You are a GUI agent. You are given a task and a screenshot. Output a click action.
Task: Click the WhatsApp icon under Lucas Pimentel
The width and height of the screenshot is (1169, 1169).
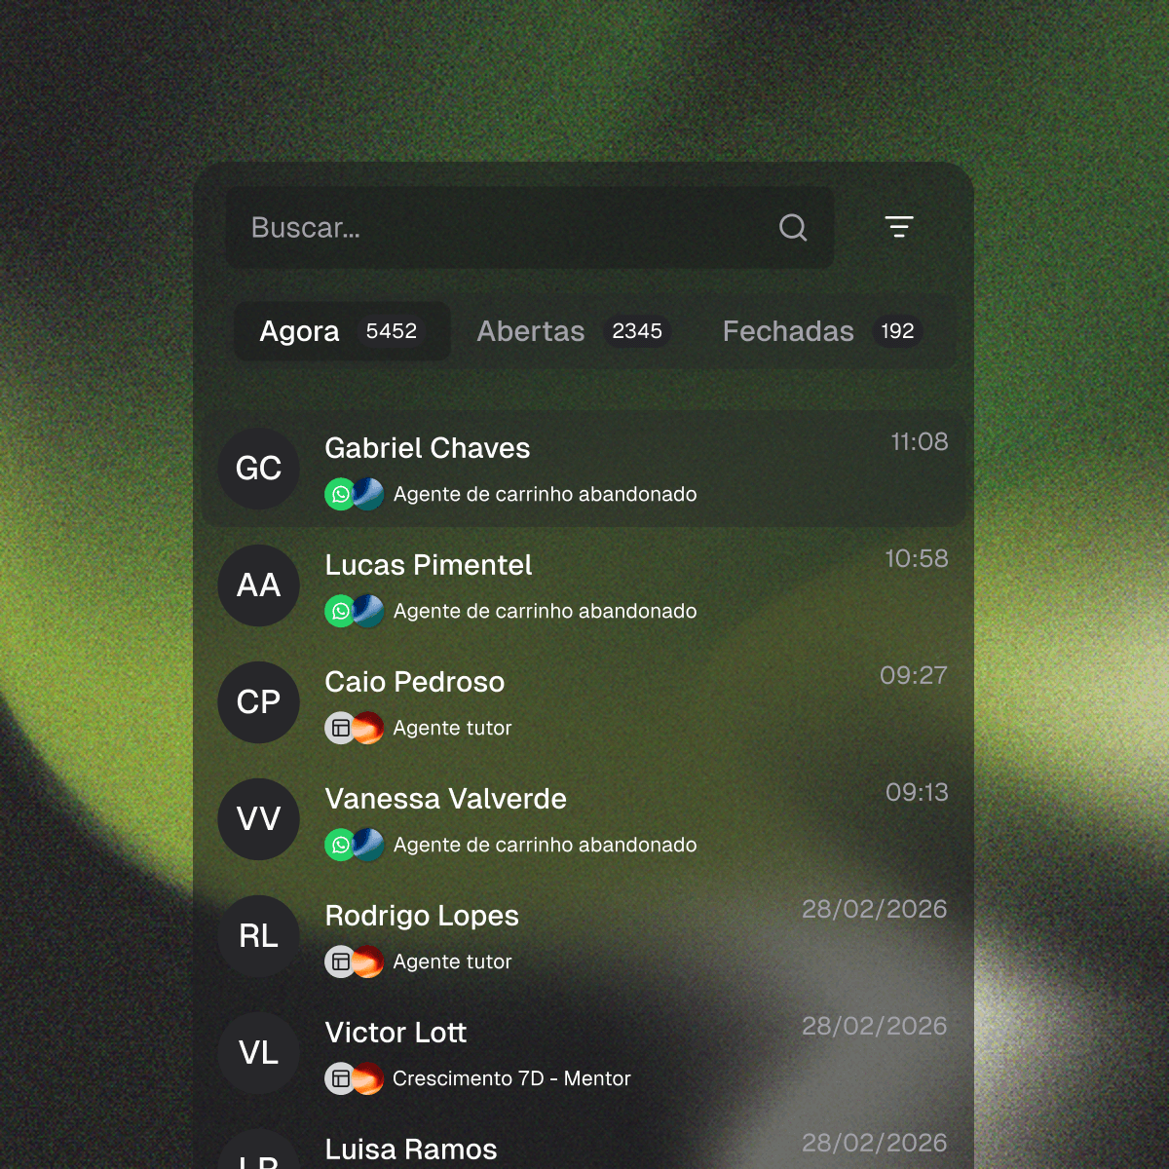(340, 611)
